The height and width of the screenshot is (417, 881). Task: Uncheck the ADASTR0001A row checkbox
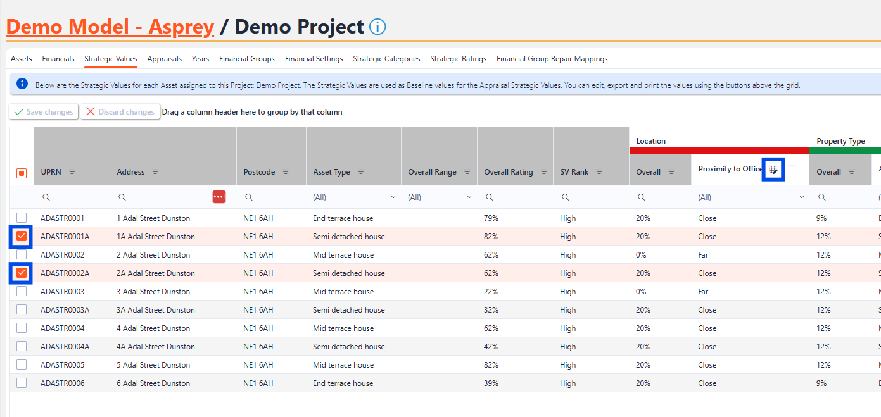[x=22, y=237]
